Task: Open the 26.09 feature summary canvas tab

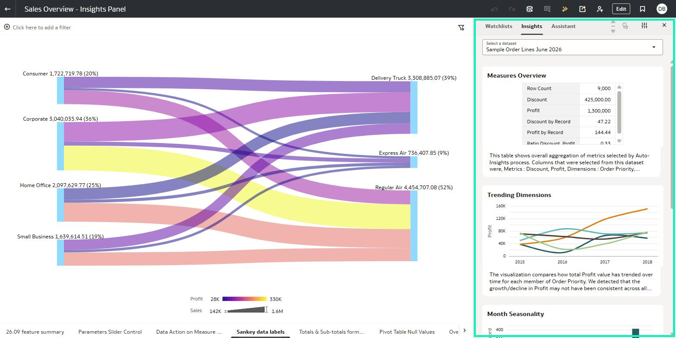Action: point(35,332)
